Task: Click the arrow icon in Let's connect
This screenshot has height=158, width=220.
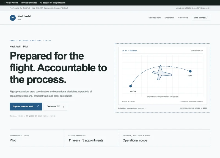Action: 207,18
